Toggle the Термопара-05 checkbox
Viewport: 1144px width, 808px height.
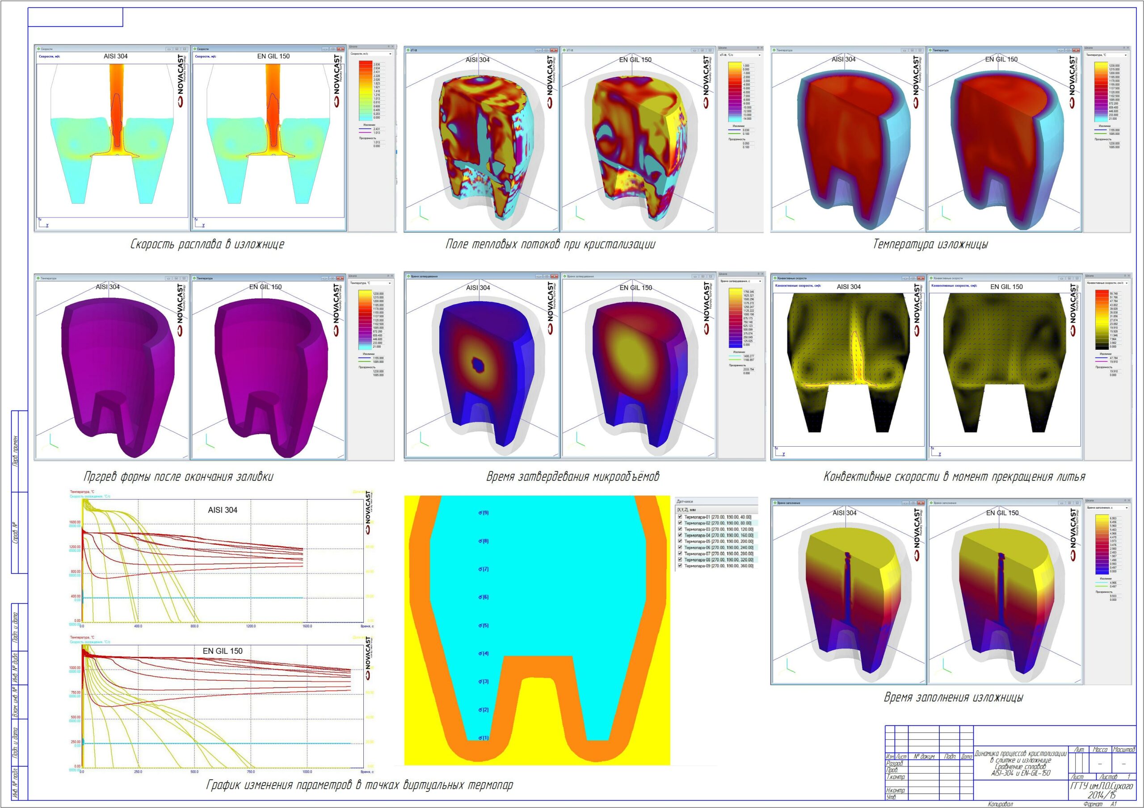(x=680, y=541)
